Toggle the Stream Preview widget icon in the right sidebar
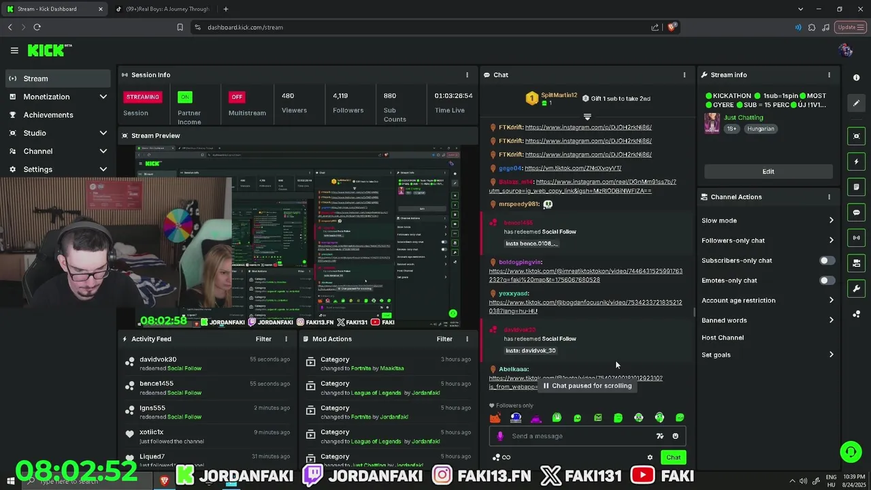 tap(857, 136)
